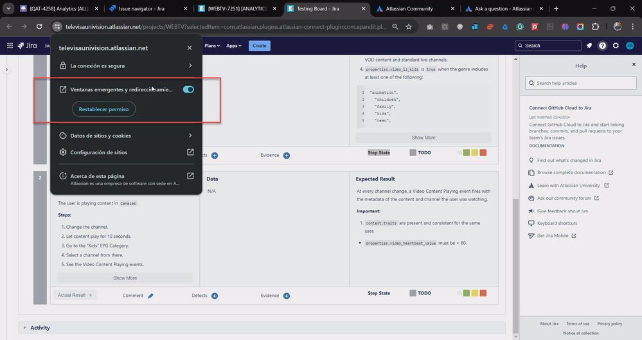Click the Search help articles field
This screenshot has height=340, width=642.
point(580,83)
